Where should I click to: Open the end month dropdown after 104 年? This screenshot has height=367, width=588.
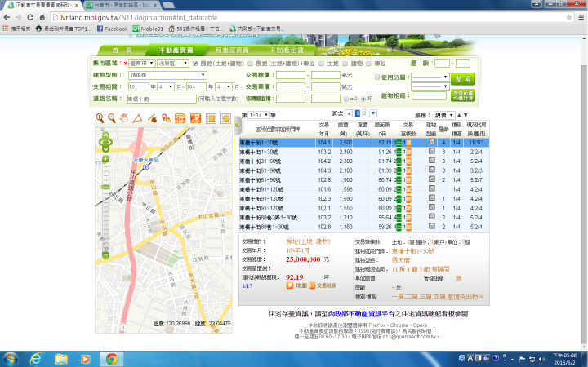coord(224,87)
